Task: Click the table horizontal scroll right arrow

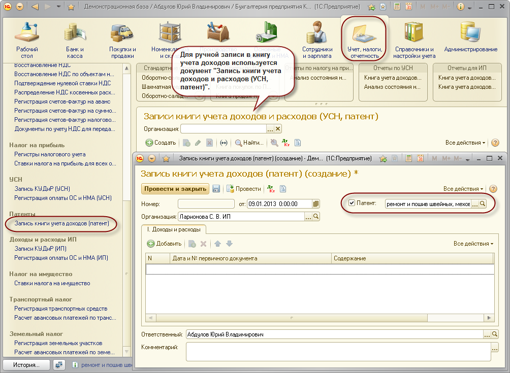Action: (489, 318)
